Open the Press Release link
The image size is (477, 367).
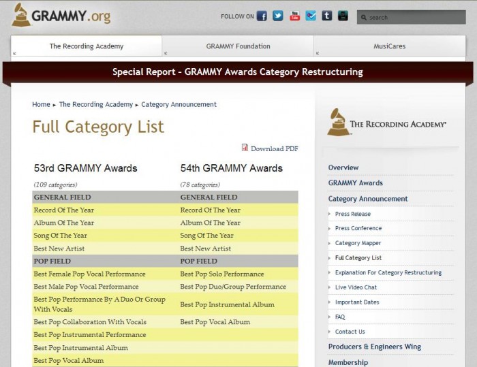pos(353,214)
